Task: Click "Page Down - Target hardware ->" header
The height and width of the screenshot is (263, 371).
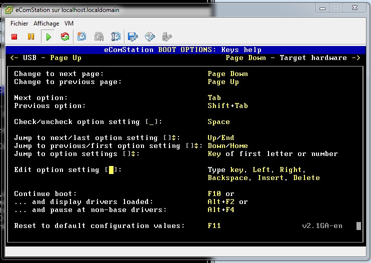Action: pyautogui.click(x=292, y=58)
